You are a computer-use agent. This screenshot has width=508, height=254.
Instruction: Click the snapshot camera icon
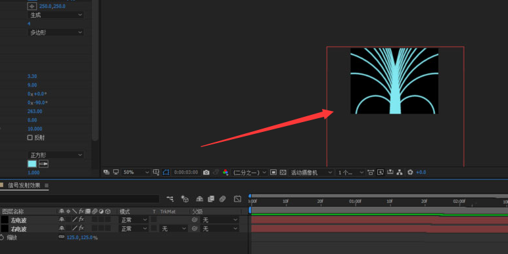tap(206, 173)
